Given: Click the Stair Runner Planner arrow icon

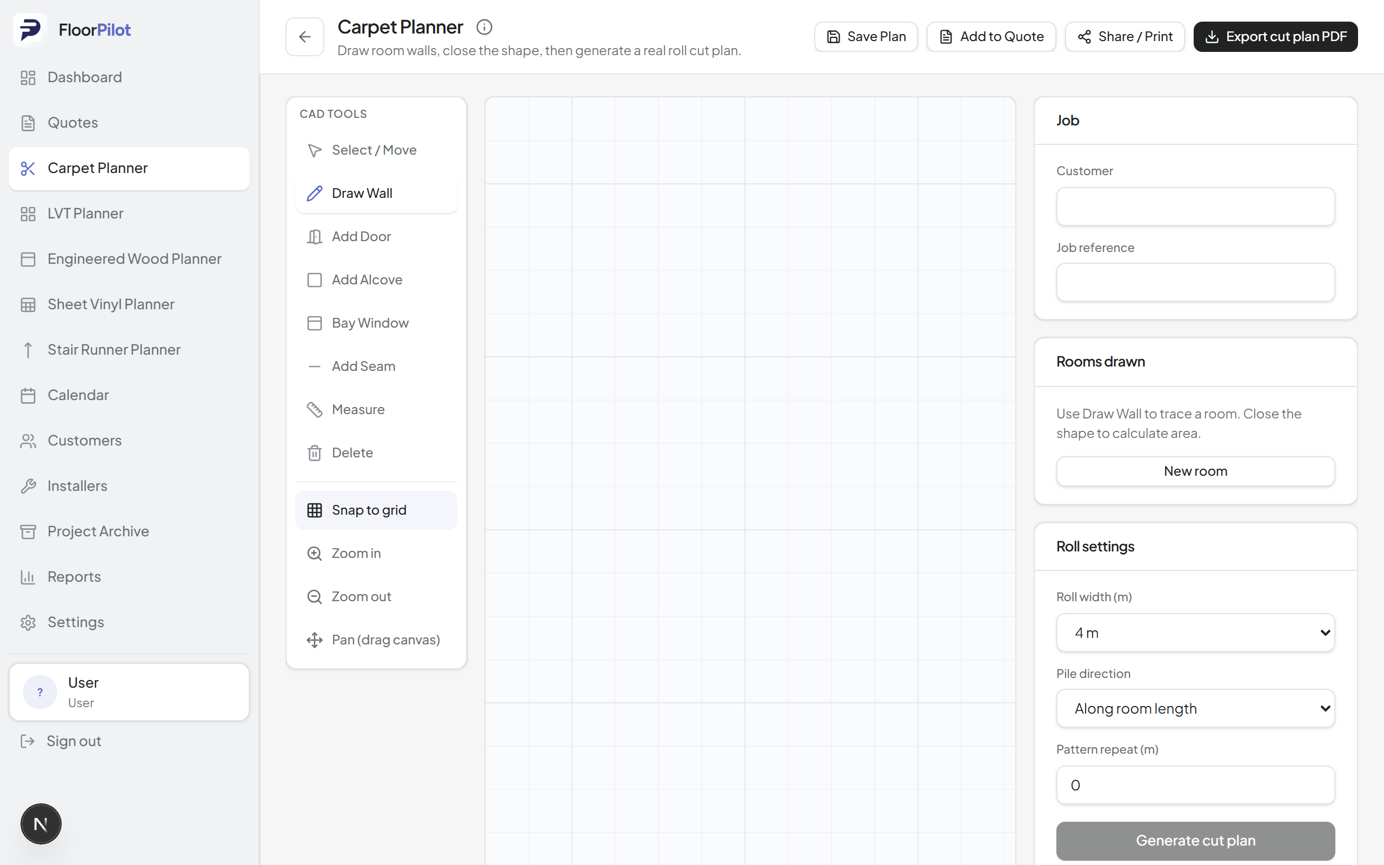Looking at the screenshot, I should click(28, 350).
